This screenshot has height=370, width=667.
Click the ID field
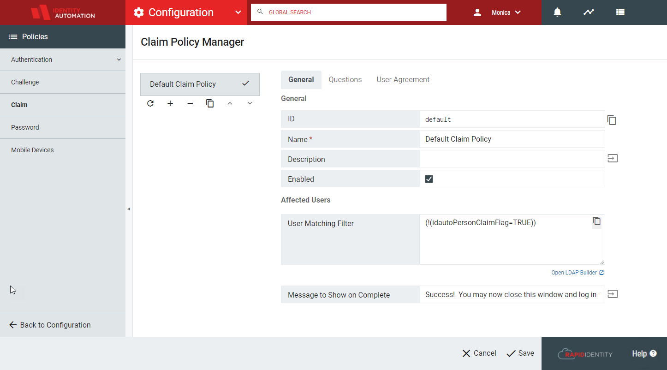click(512, 119)
